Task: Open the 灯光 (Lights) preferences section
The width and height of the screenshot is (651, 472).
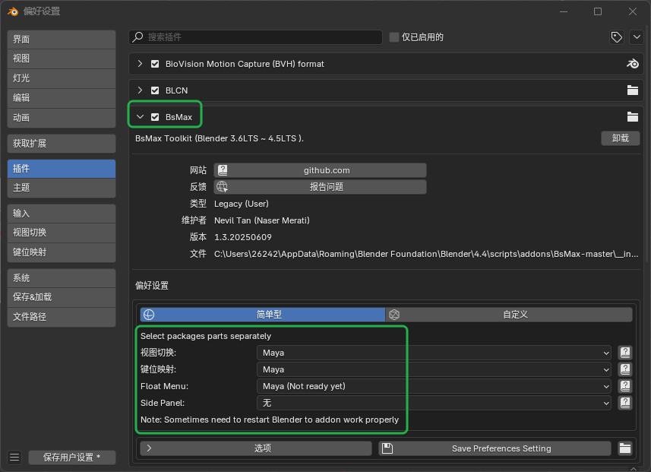Action: [x=62, y=78]
